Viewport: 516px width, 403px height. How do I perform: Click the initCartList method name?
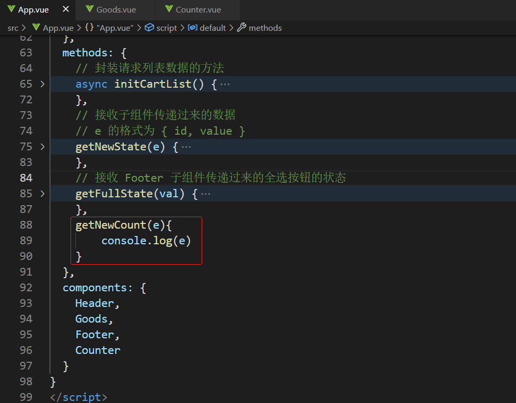[x=153, y=84]
